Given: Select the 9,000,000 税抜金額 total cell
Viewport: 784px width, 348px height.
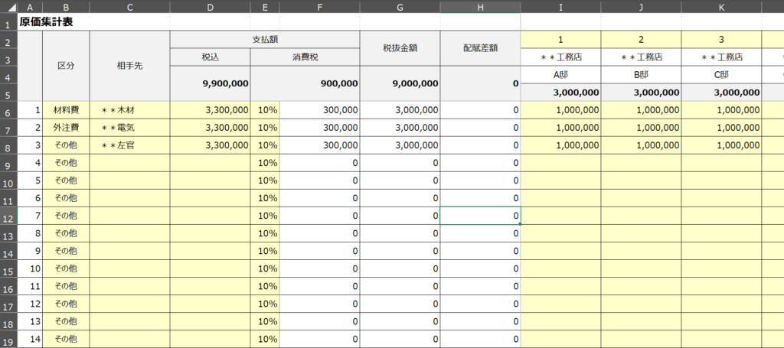Looking at the screenshot, I should [400, 83].
